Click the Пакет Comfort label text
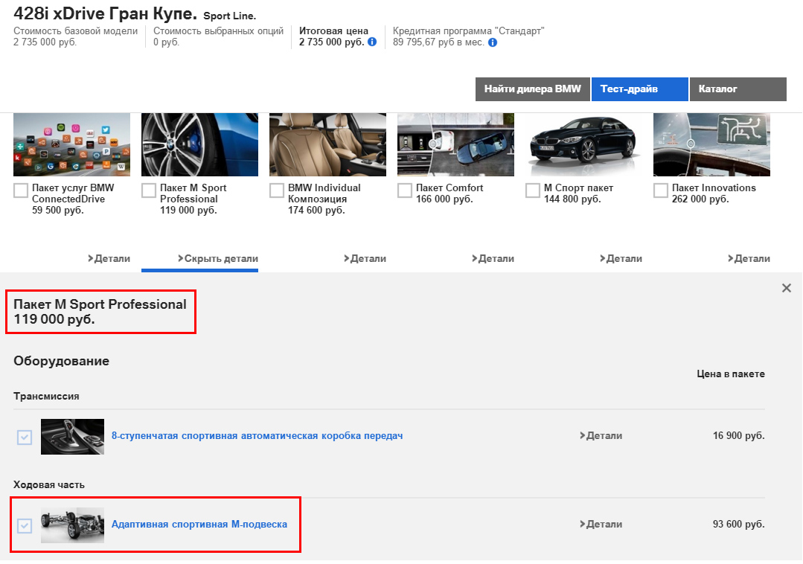The image size is (803, 564). point(449,188)
